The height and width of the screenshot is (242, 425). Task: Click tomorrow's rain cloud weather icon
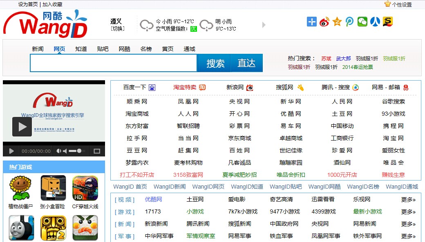coord(206,25)
